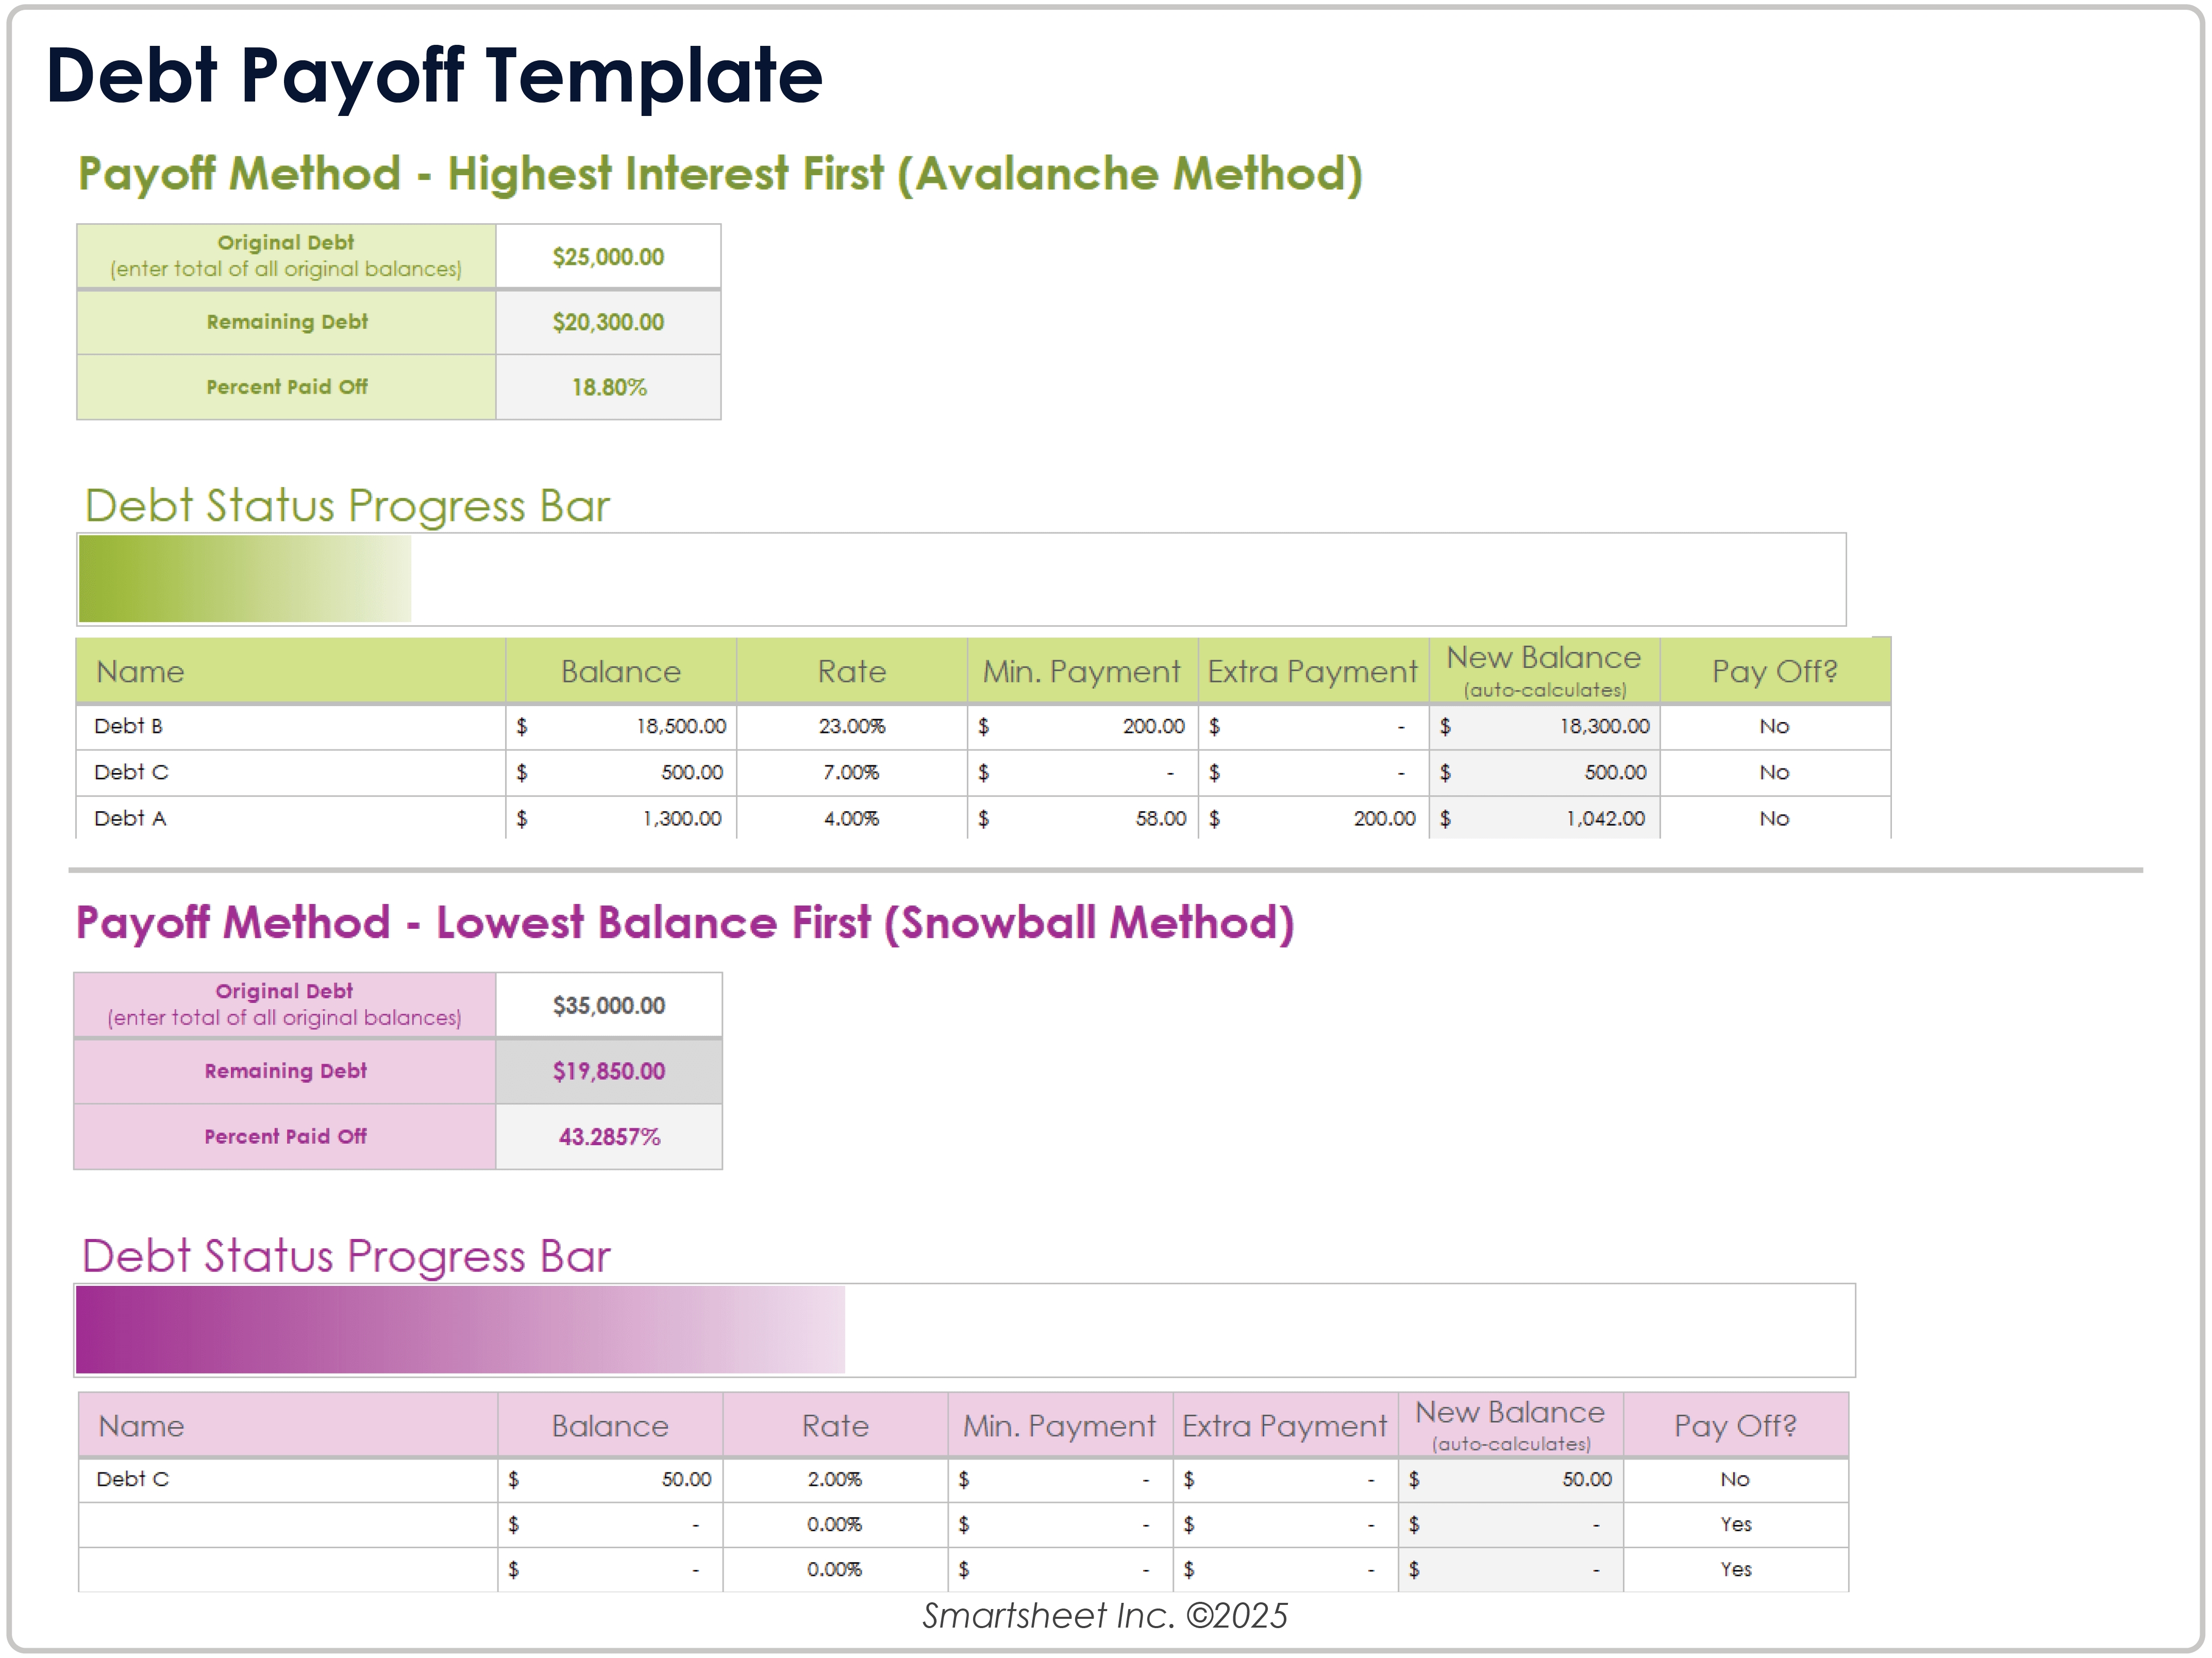Click the Debt Payoff Template title
2212x1658 pixels.
[435, 77]
